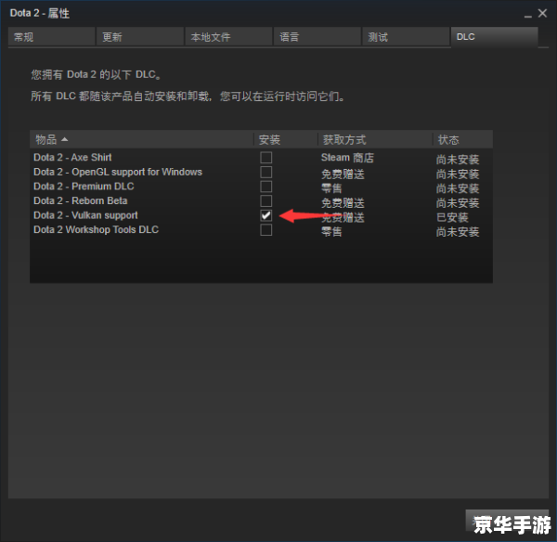Toggle the Reborn Beta install checkbox
Viewport: 557px width, 542px height.
point(266,201)
